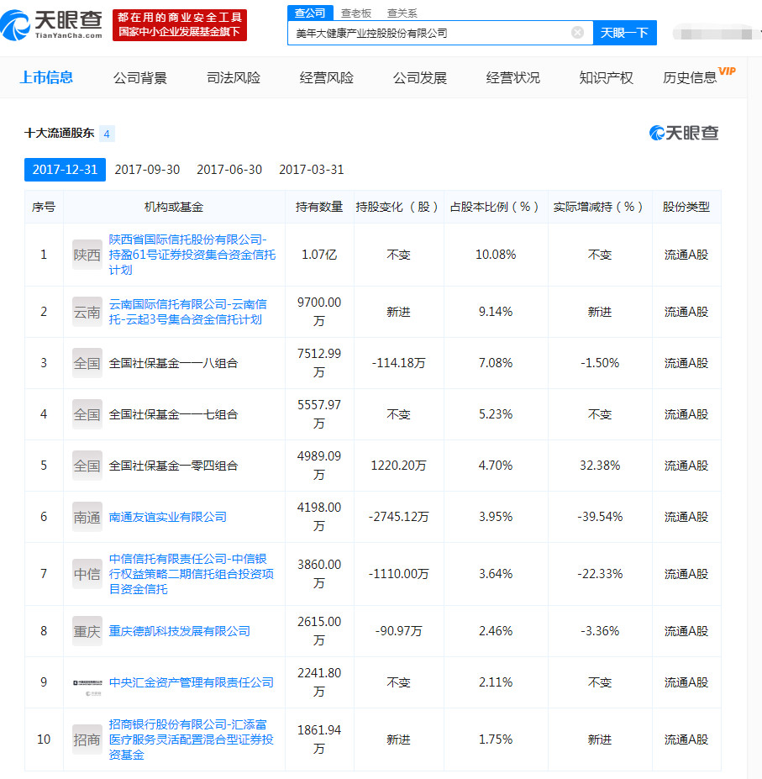The image size is (762, 779).
Task: Open 中央汇金资产管理有限责任公司 link
Action: [192, 682]
